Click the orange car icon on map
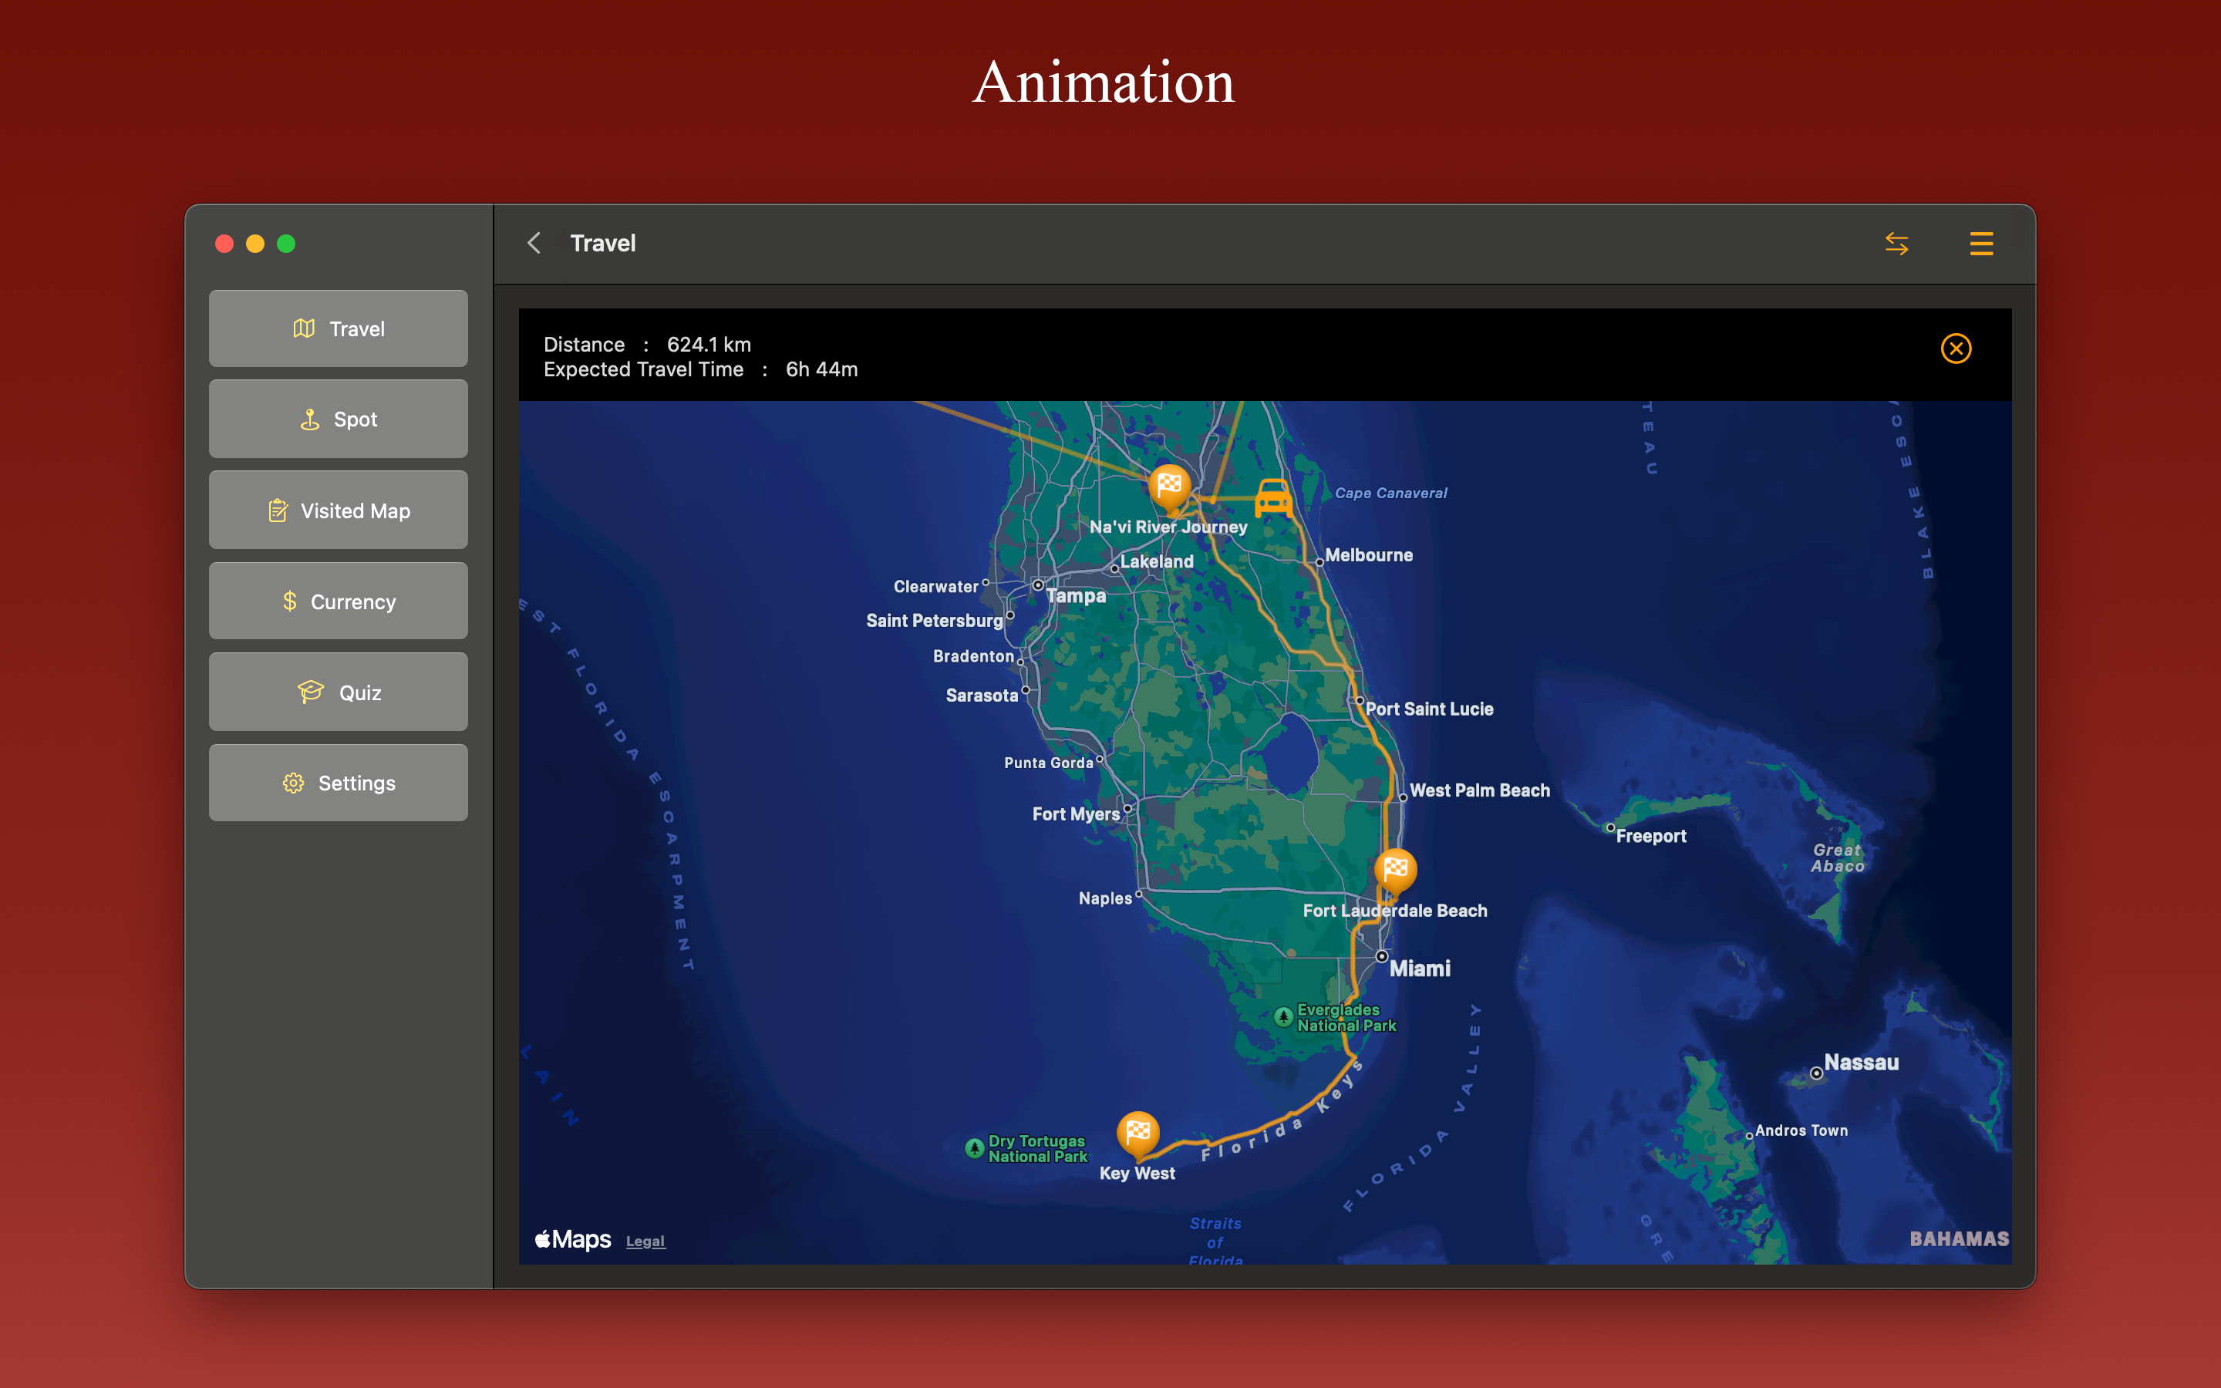This screenshot has height=1388, width=2221. pos(1273,498)
